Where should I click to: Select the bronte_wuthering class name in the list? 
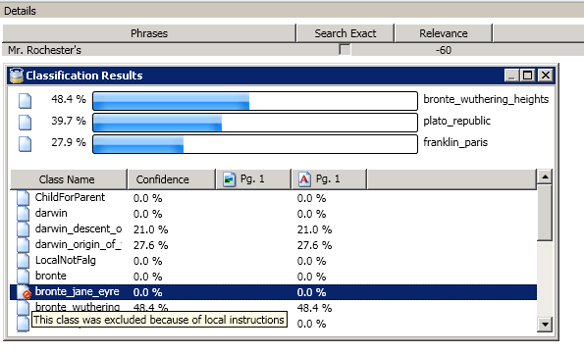78,307
